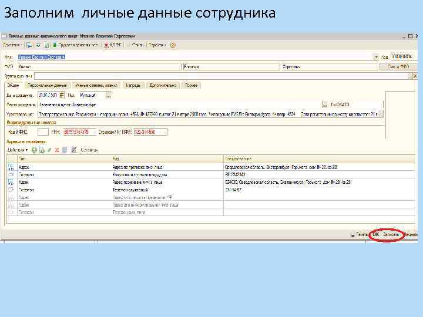Screen dimensions: 423x317
Task: Select the Адрес проживания физ. лица row
Action: pos(211,182)
